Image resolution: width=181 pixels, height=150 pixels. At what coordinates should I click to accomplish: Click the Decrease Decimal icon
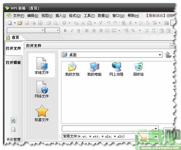(153, 31)
